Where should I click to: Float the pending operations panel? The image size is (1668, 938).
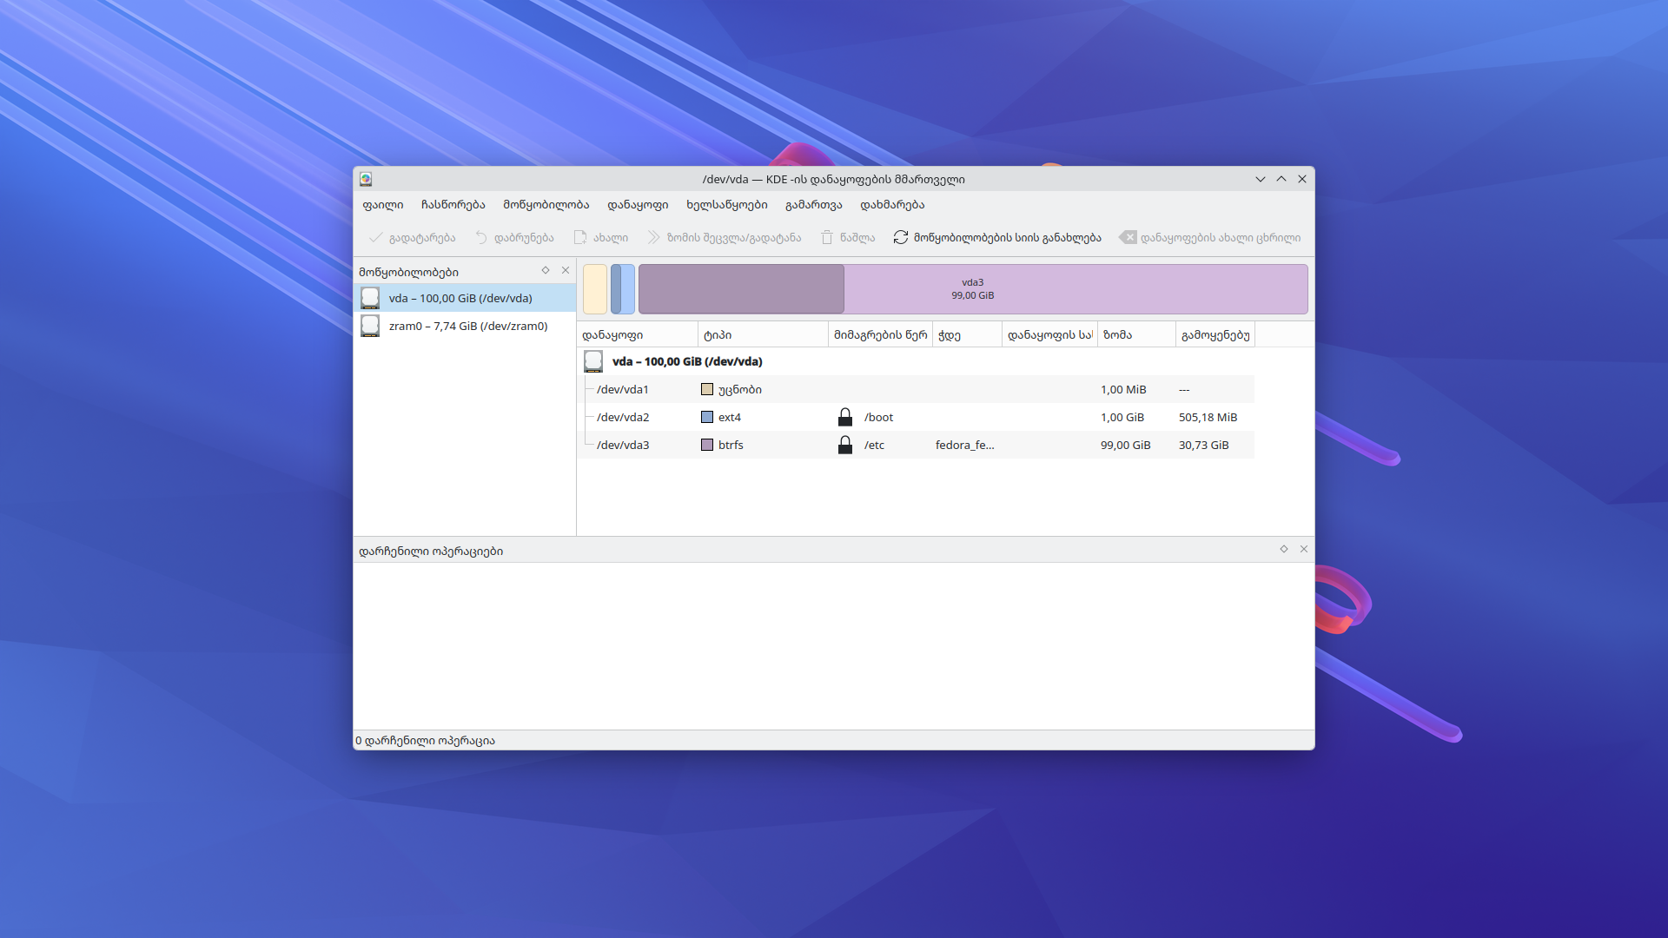pos(1284,549)
